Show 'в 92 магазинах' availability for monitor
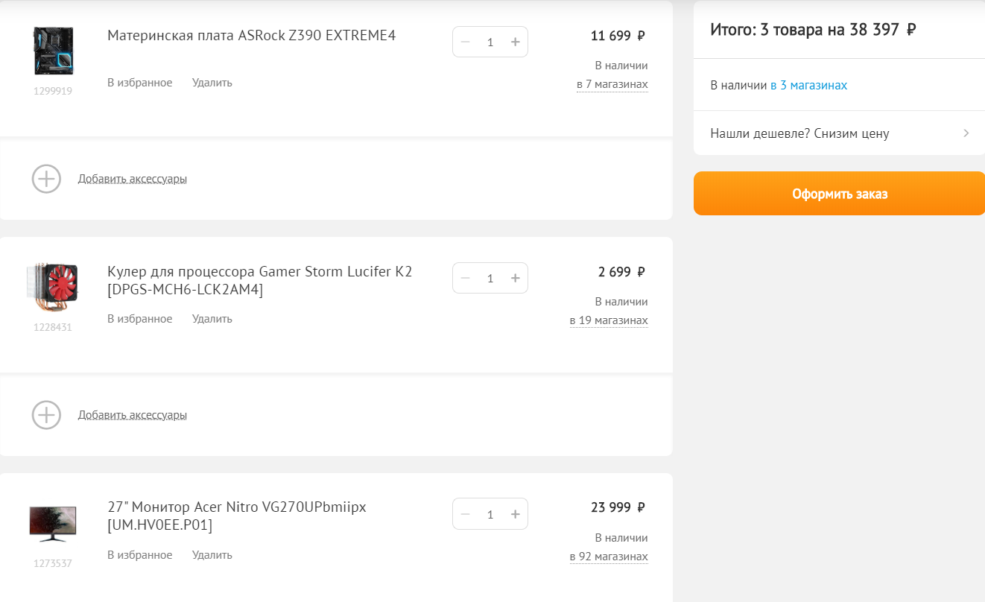 click(x=609, y=557)
